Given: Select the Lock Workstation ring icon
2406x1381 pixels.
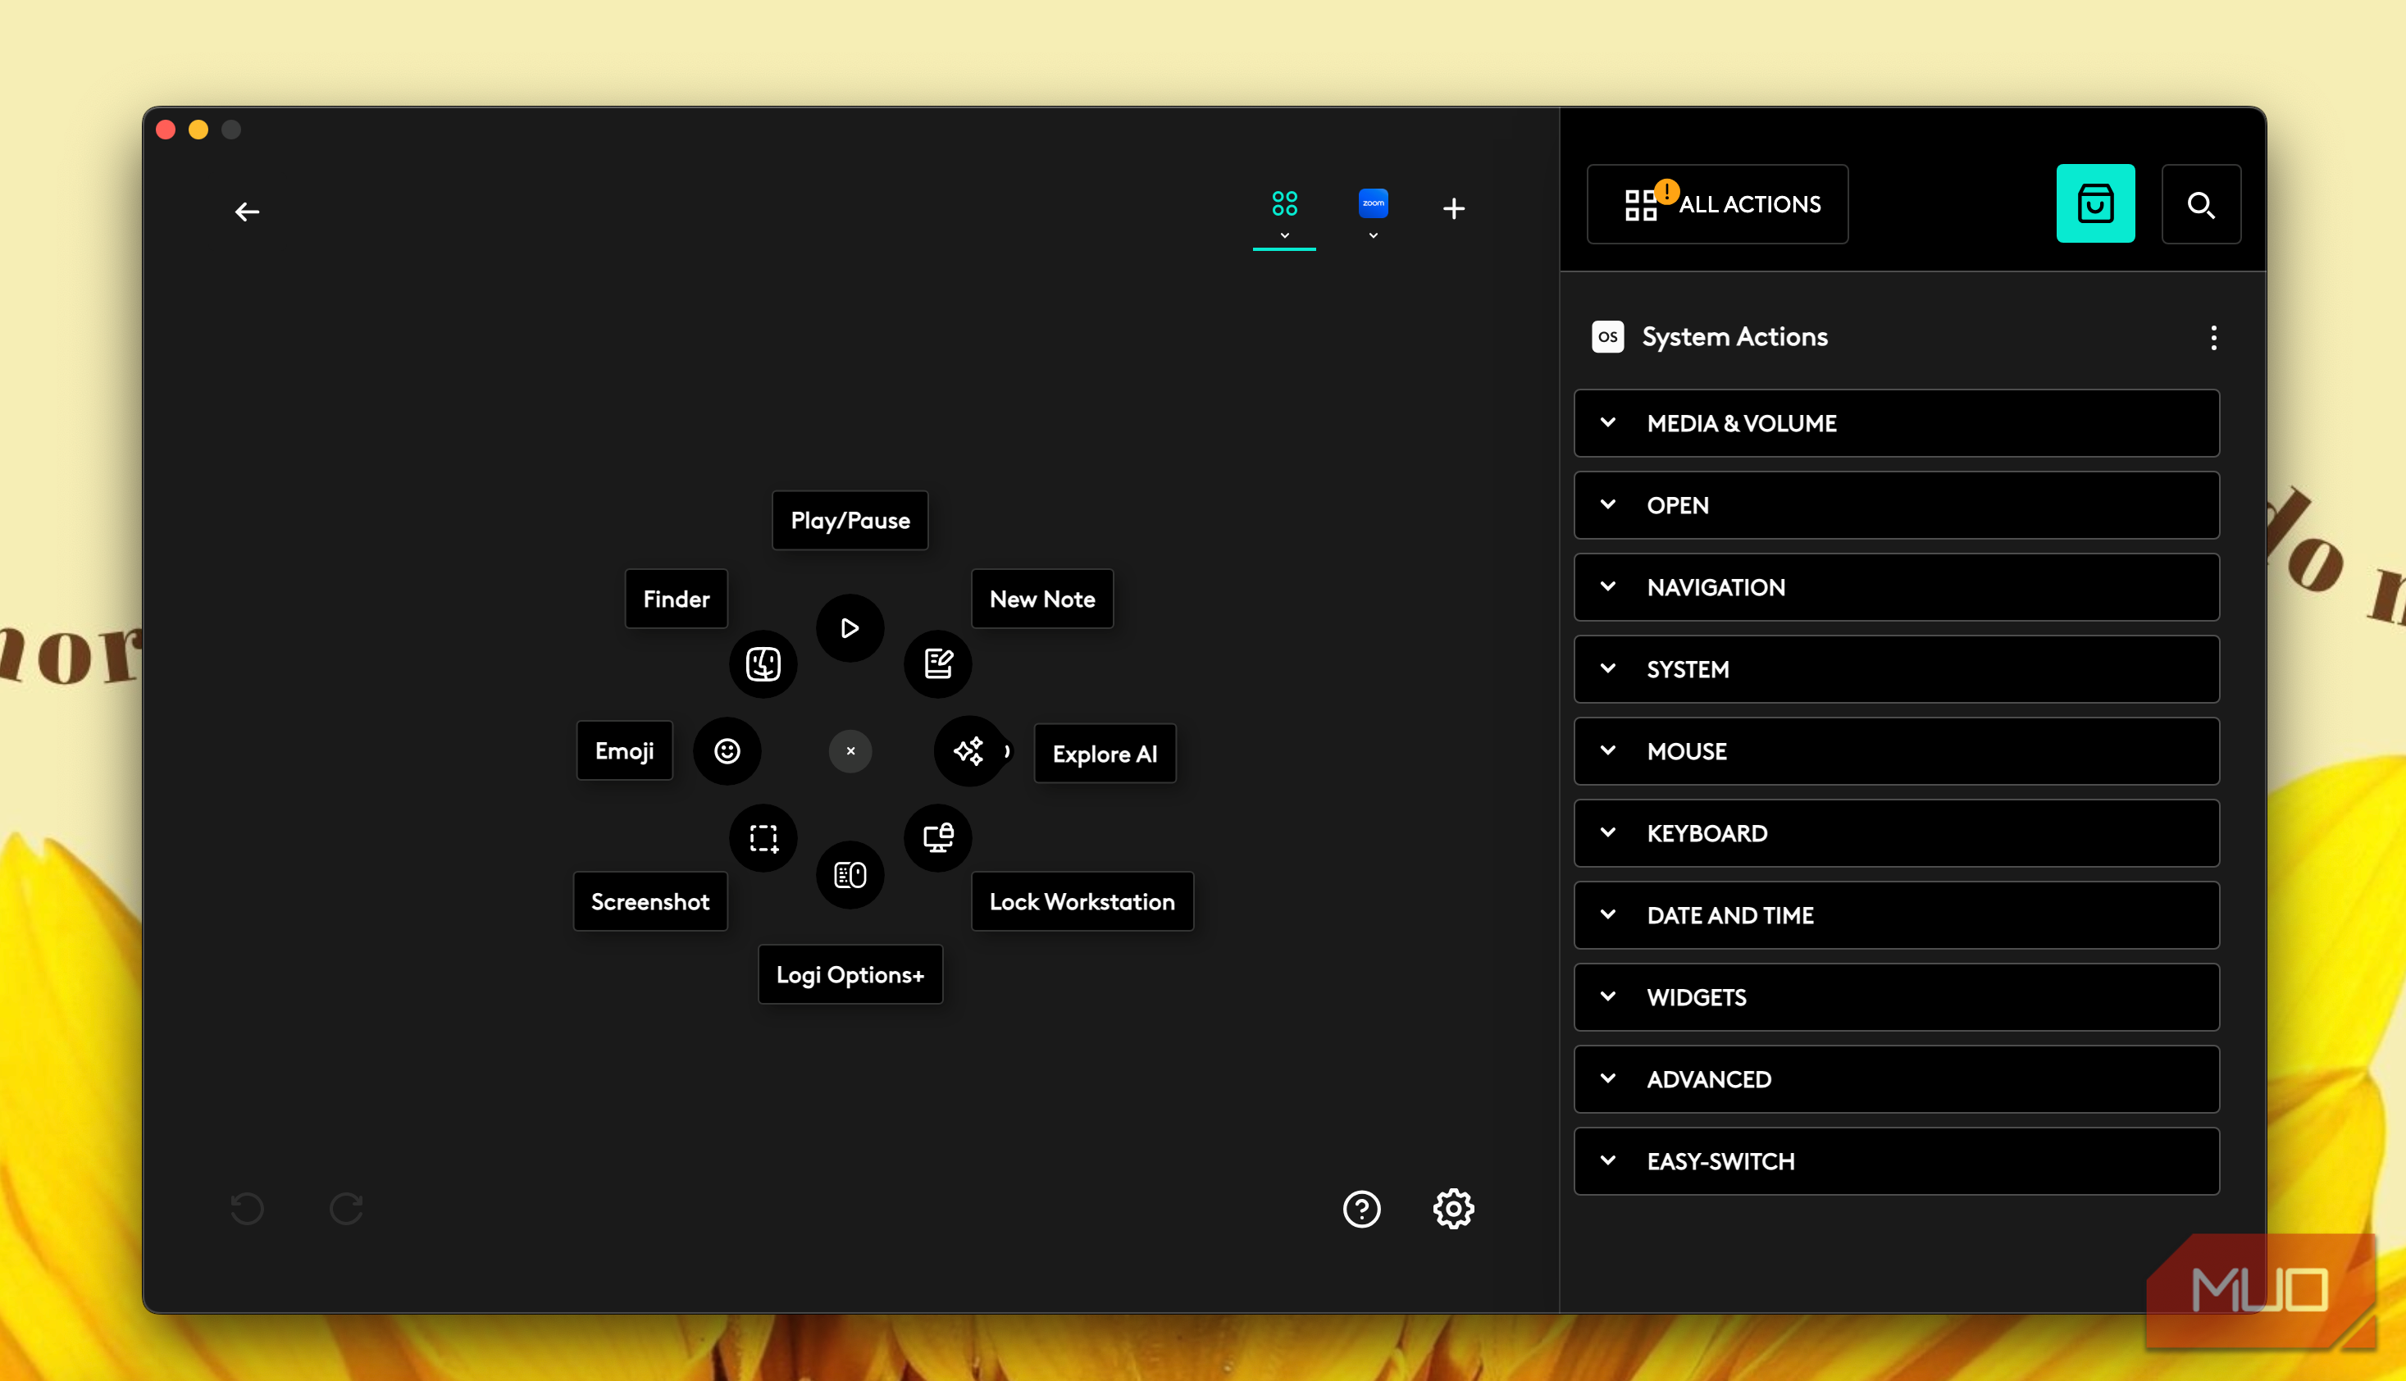Looking at the screenshot, I should 938,838.
